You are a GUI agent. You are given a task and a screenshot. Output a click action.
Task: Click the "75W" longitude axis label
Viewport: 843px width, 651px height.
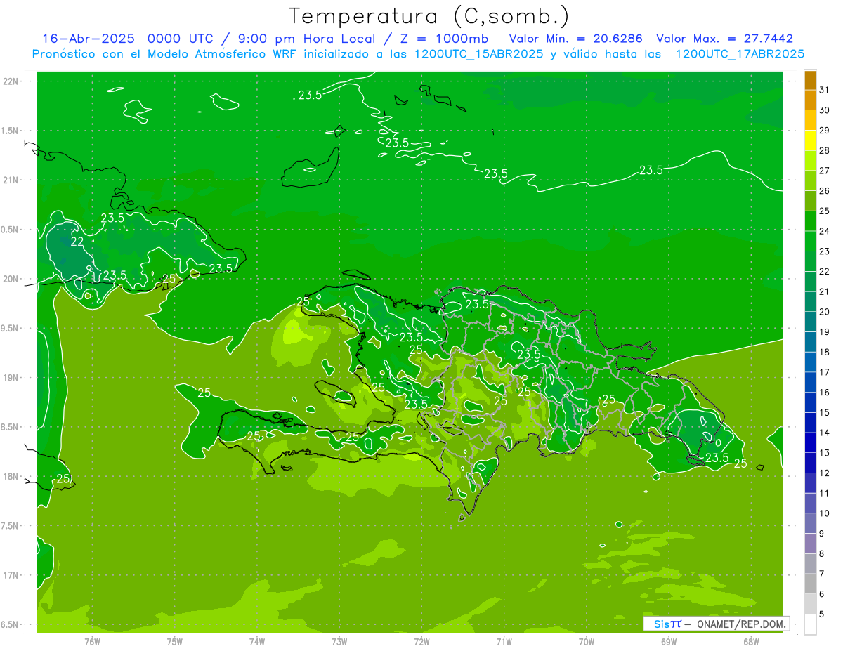175,641
